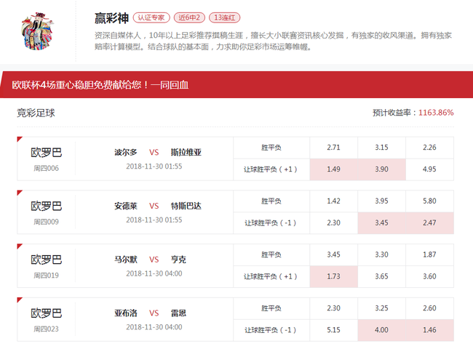Select odds 2.30 for 亚布洛 win
Viewport: 473px width, 349px height.
click(x=333, y=308)
